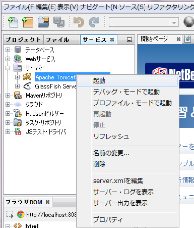Close the ブラウザDOM tab
The image size is (194, 228).
(48, 202)
